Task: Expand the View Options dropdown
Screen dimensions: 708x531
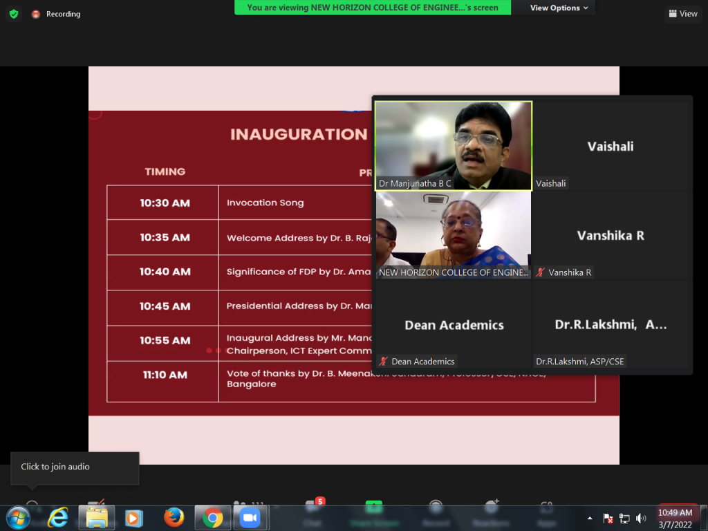Action: pyautogui.click(x=559, y=8)
